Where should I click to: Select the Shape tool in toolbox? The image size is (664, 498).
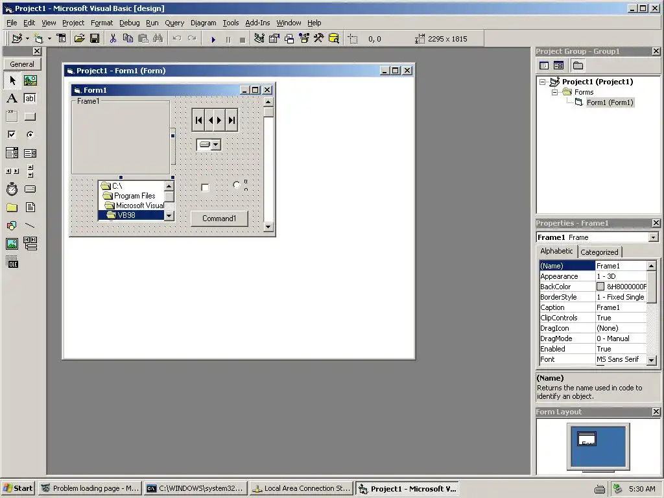coord(12,225)
